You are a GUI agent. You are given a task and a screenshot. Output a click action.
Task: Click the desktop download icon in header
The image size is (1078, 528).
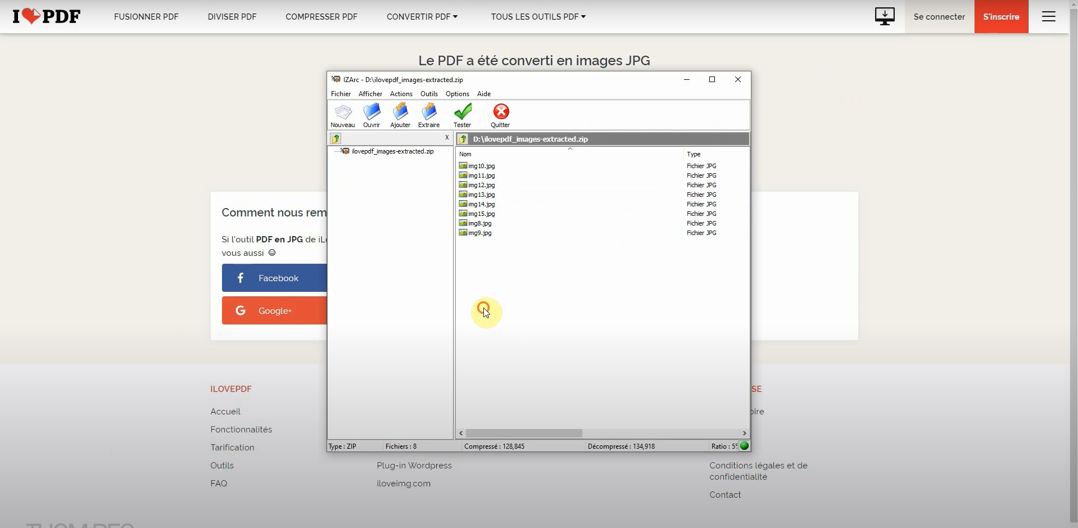885,16
